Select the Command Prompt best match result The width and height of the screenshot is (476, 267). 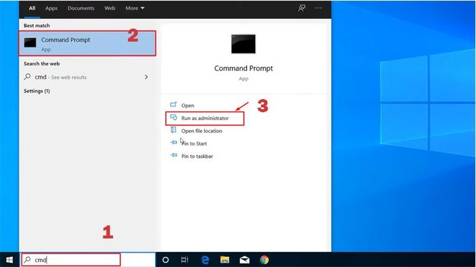[88, 43]
